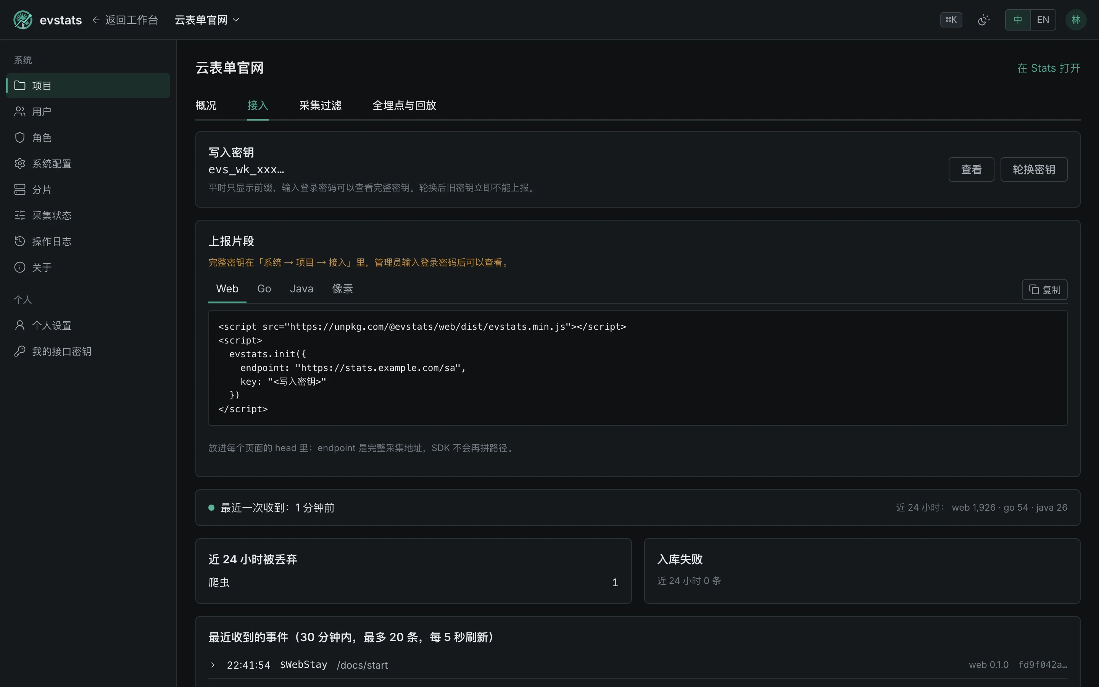Toggle the dark/light theme icon

tap(984, 20)
